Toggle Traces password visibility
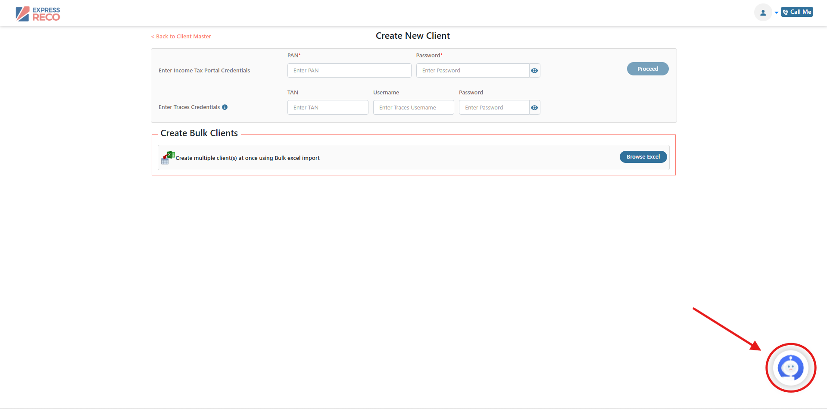 [534, 108]
